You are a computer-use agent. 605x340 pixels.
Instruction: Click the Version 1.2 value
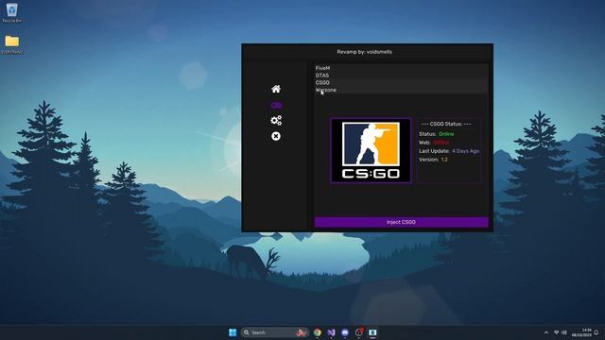click(444, 160)
